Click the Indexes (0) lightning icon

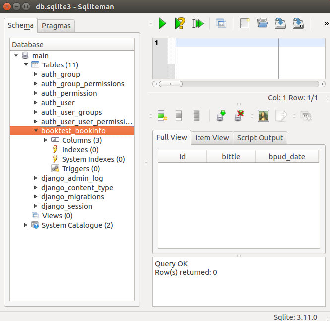click(55, 149)
